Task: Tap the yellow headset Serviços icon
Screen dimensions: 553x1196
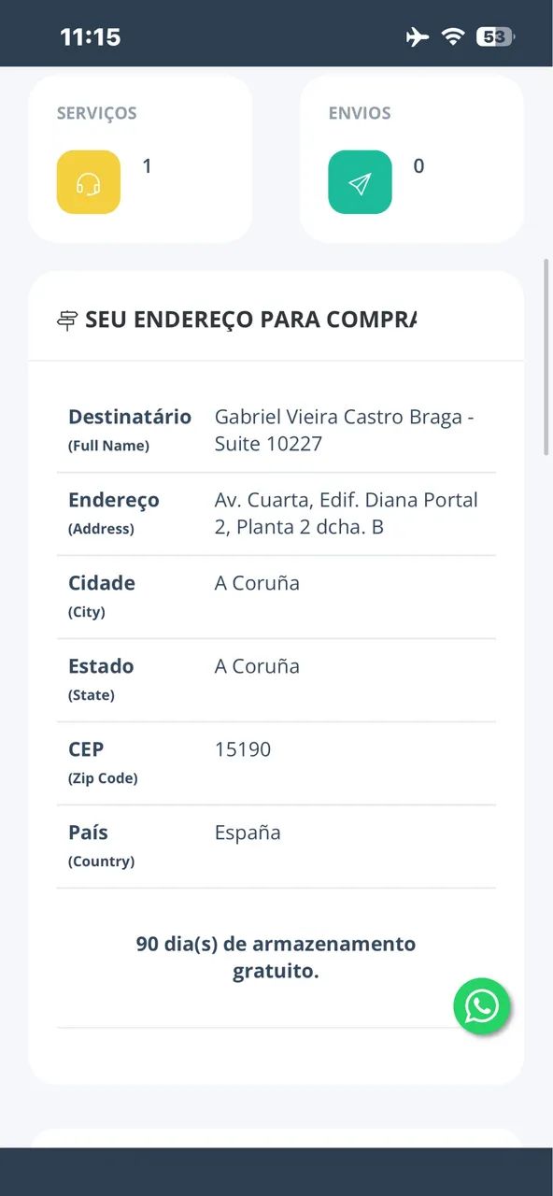Action: click(89, 182)
